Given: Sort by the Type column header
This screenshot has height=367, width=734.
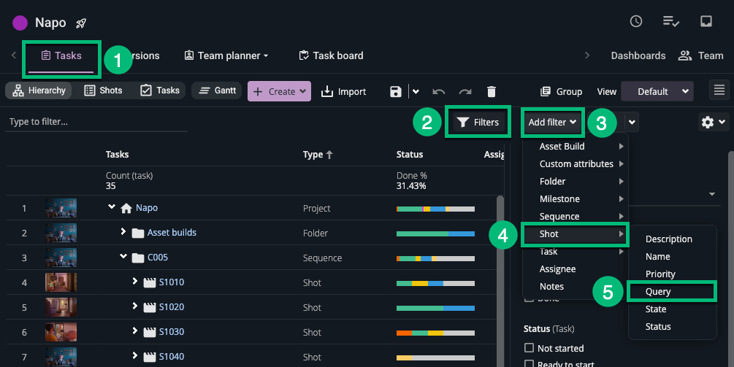Looking at the screenshot, I should click(318, 154).
